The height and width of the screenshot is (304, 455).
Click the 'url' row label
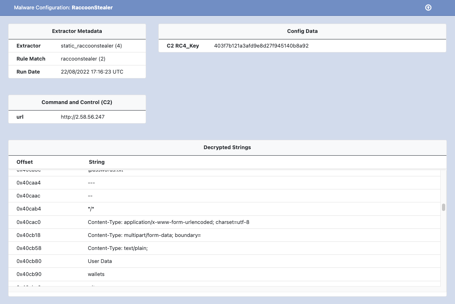tap(20, 117)
